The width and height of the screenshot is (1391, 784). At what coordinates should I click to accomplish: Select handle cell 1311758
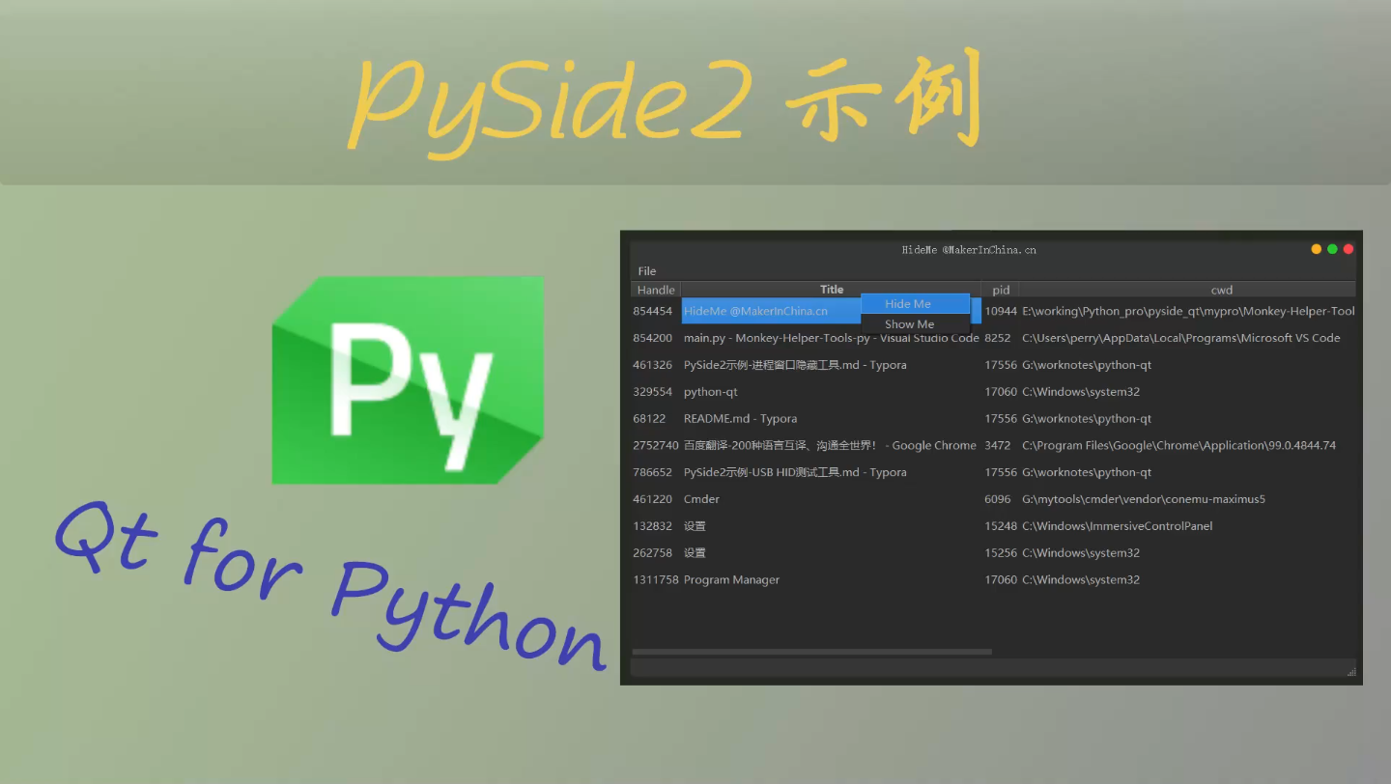pos(656,580)
